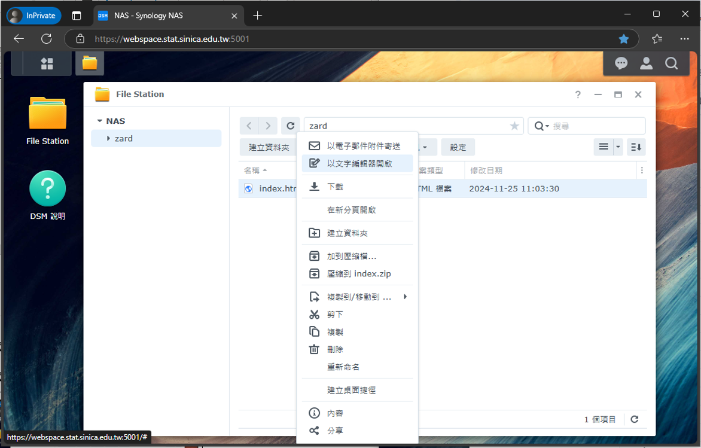
Task: Refresh the zard folder listing
Action: 290,126
